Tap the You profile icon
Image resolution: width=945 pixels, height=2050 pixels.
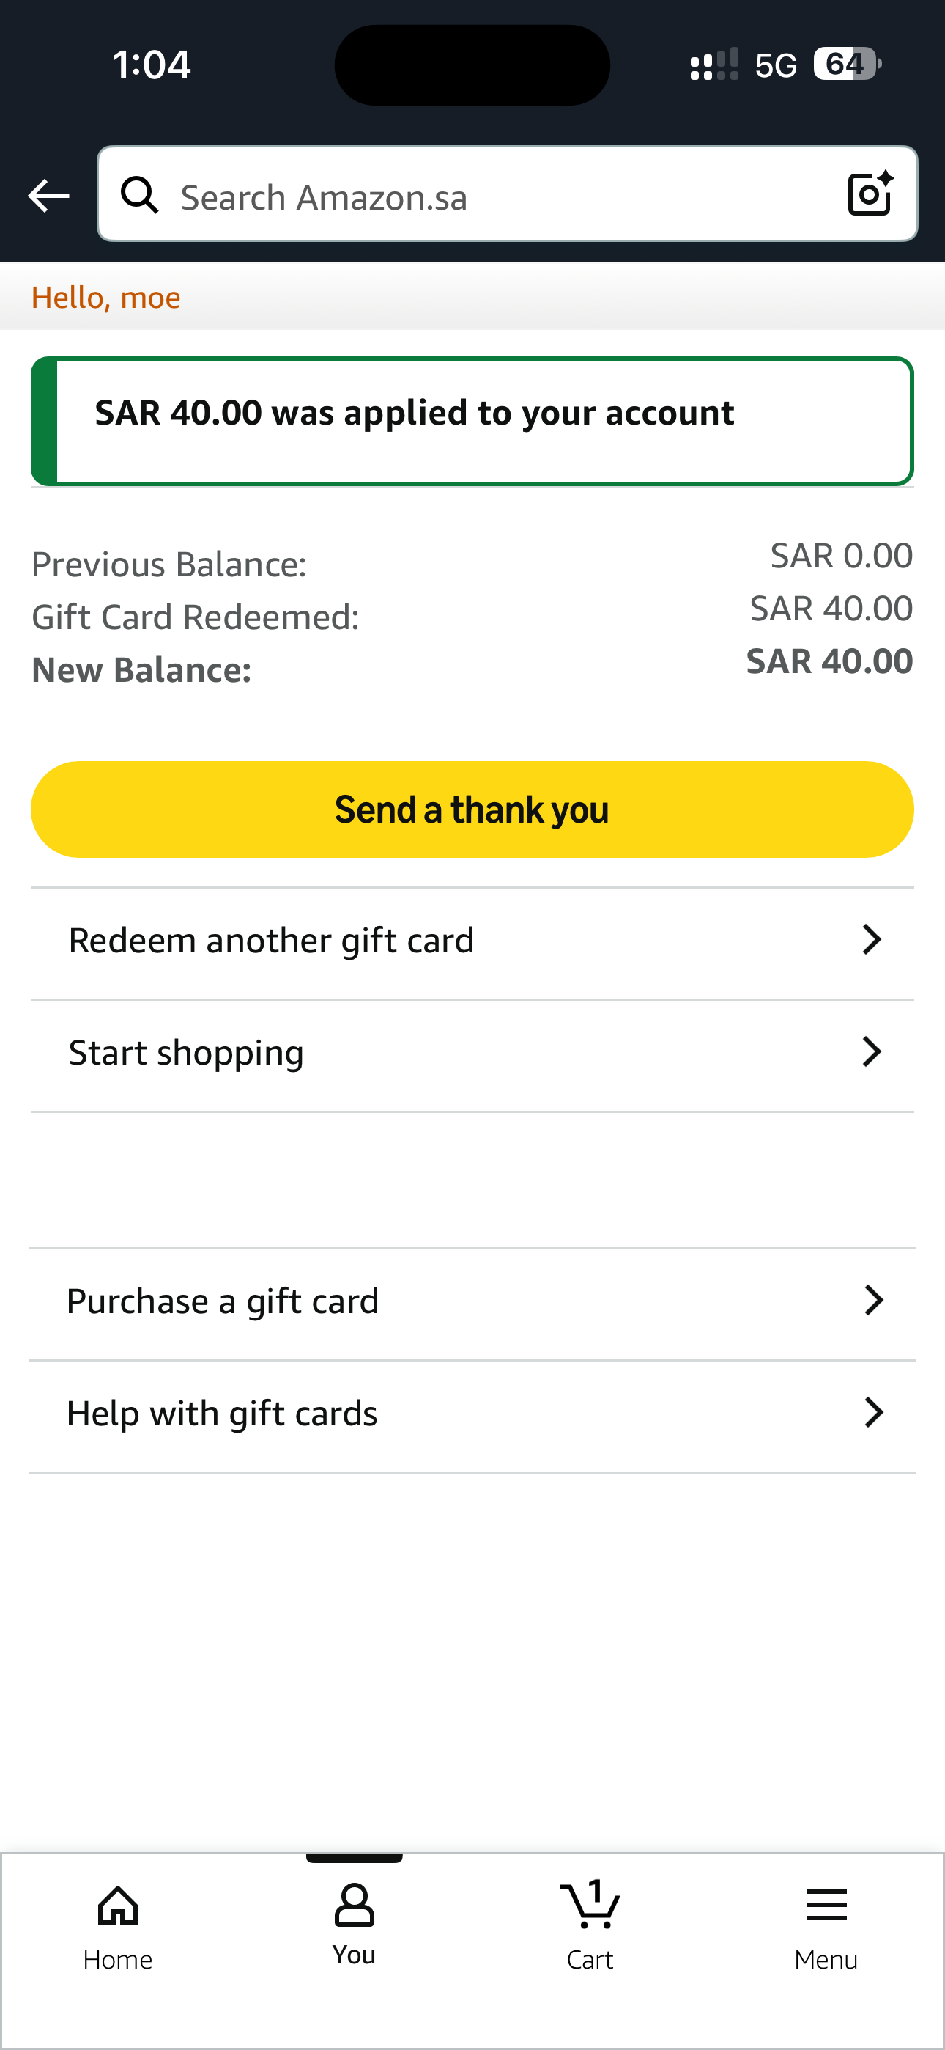tap(354, 1905)
